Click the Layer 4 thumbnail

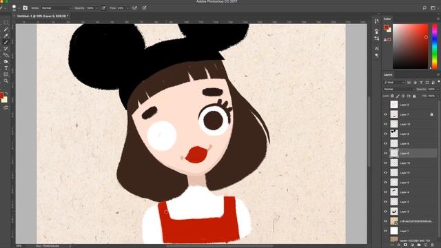(x=394, y=192)
